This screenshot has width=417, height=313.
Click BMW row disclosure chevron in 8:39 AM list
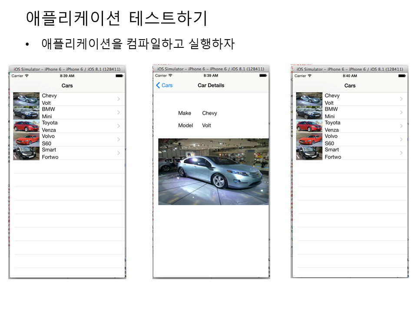click(119, 113)
